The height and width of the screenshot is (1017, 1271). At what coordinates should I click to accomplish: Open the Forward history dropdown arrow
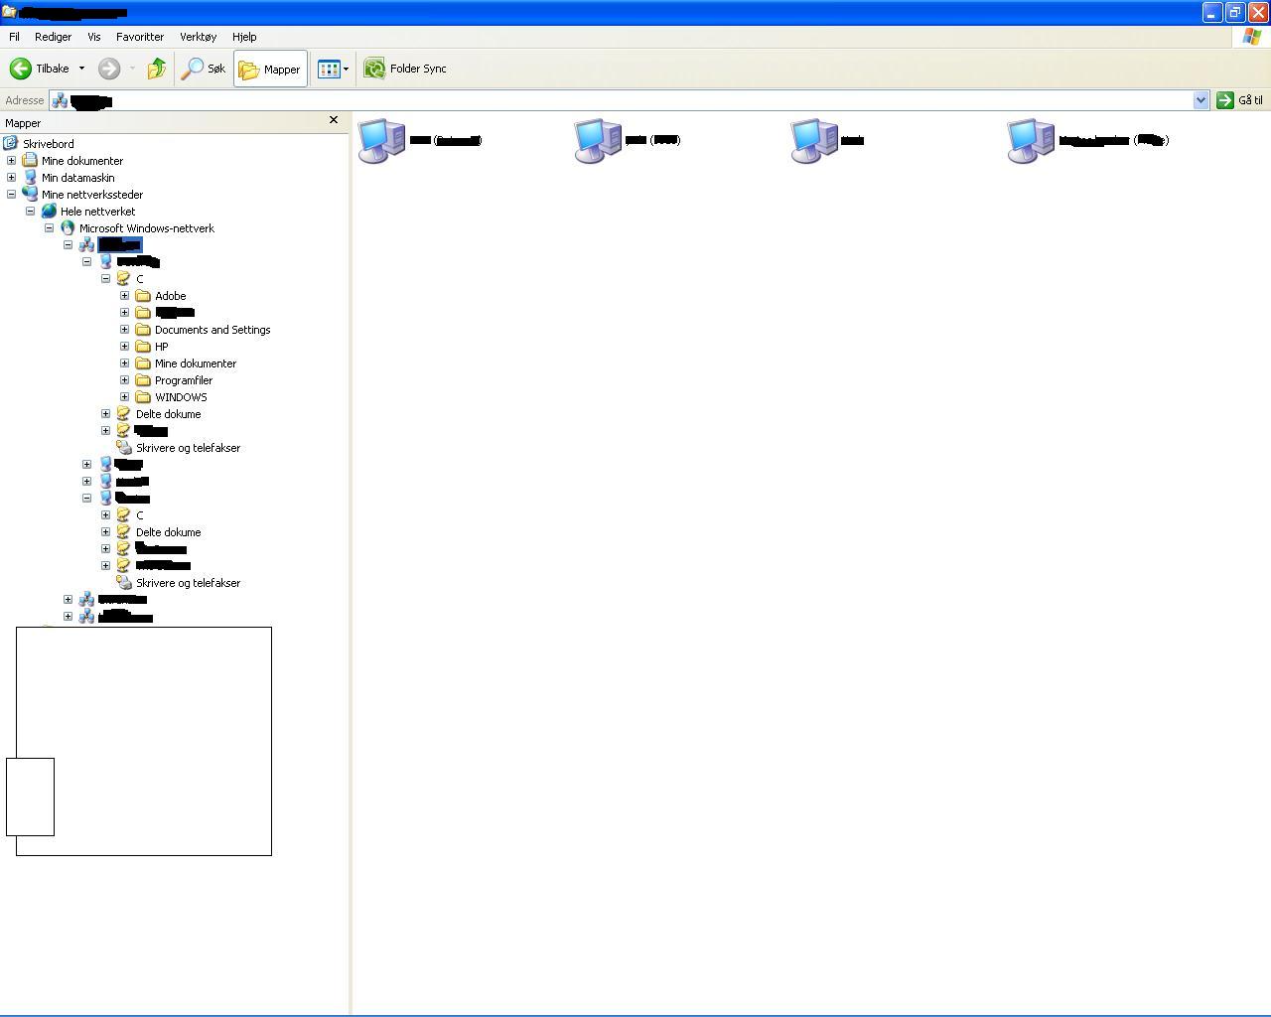point(132,69)
